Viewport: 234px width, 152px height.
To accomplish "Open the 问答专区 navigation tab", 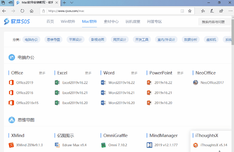I will coord(154,22).
